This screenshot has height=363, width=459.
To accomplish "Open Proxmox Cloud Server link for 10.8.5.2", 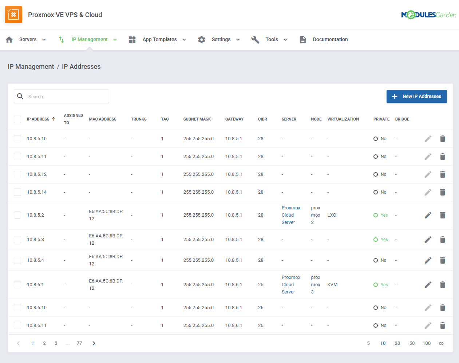I will tap(291, 215).
